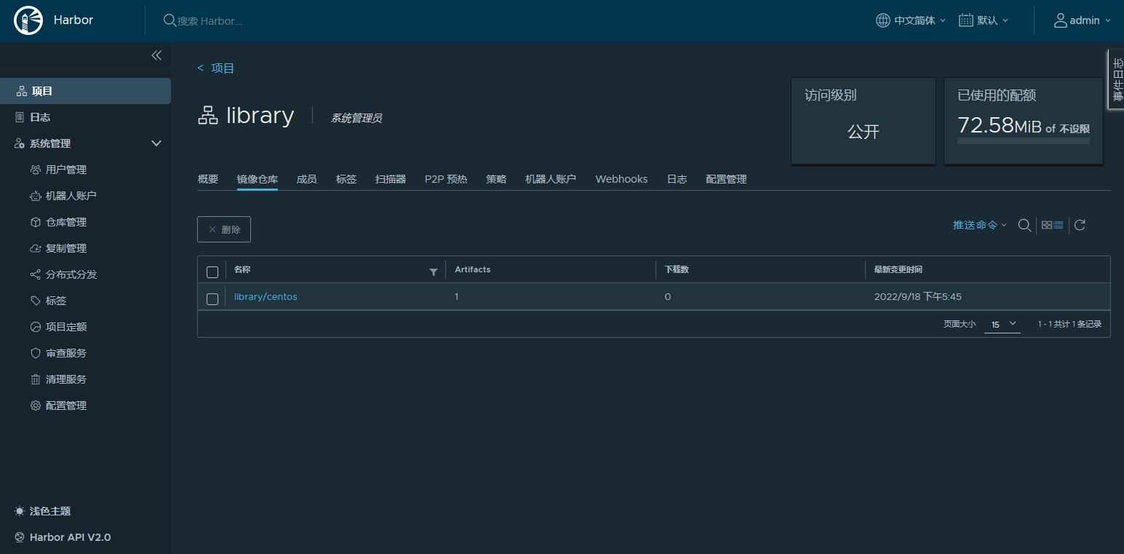
Task: Click the 1 - 1 共计 1 条记录 text
Action: (1069, 324)
